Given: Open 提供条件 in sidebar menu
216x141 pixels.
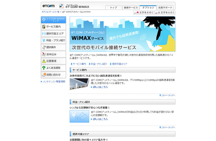Looking at the screenshot, I should (x=53, y=47).
